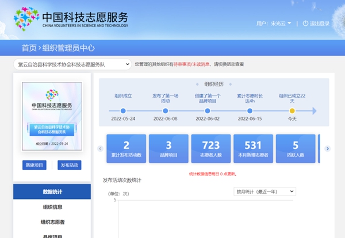345x238 pixels.
Task: Click the 发布活动次数统计 chart title
Action: point(122,181)
